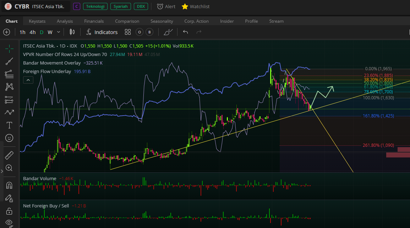The image size is (410, 228).
Task: Select the trend line drawing tool
Action: [x=9, y=61]
